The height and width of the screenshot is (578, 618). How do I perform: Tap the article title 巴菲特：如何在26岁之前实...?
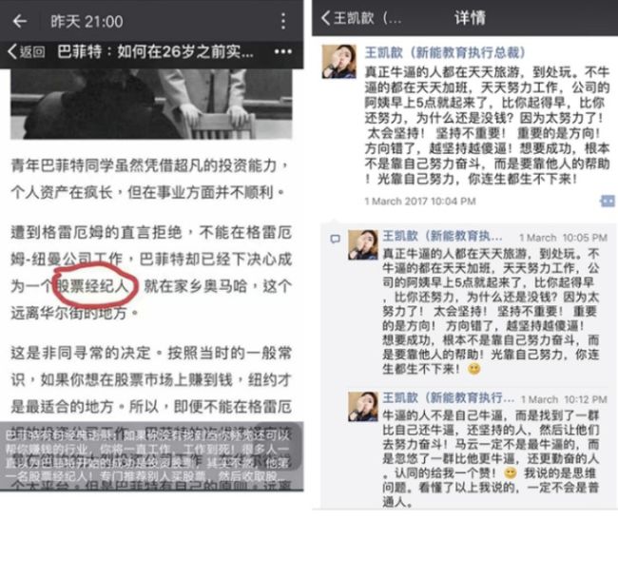pyautogui.click(x=156, y=51)
